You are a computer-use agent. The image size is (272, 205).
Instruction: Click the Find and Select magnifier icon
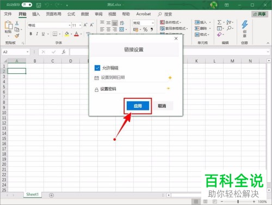pyautogui.click(x=229, y=28)
